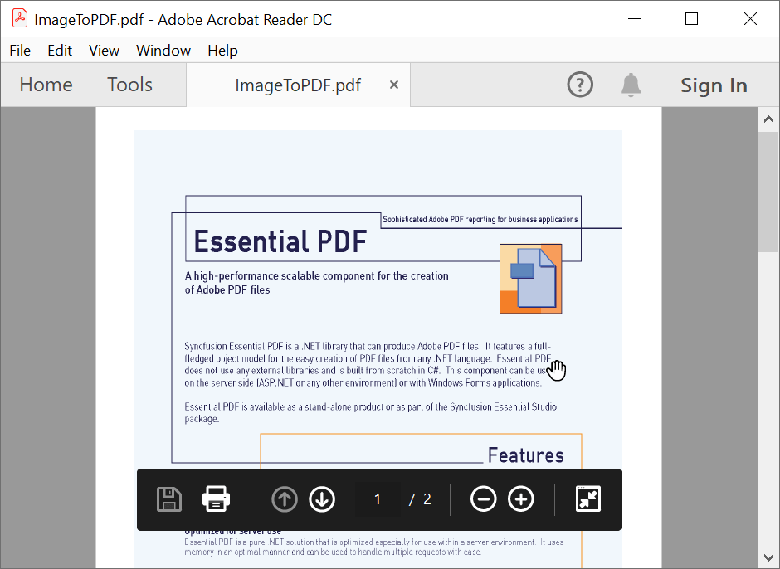Screen dimensions: 780x569
Task: Click the page number input field
Action: (378, 498)
